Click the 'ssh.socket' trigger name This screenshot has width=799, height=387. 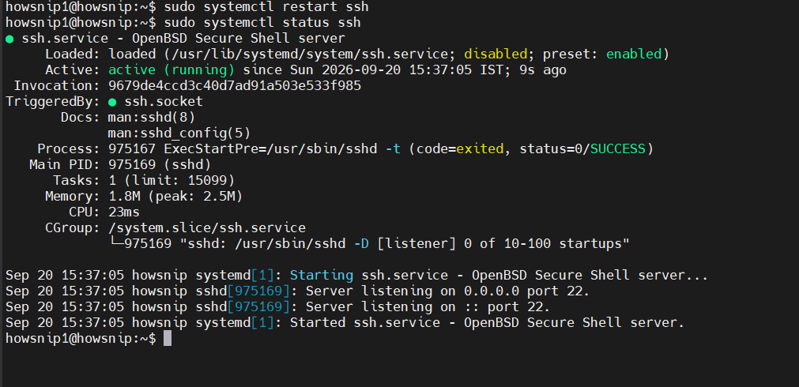tap(164, 102)
